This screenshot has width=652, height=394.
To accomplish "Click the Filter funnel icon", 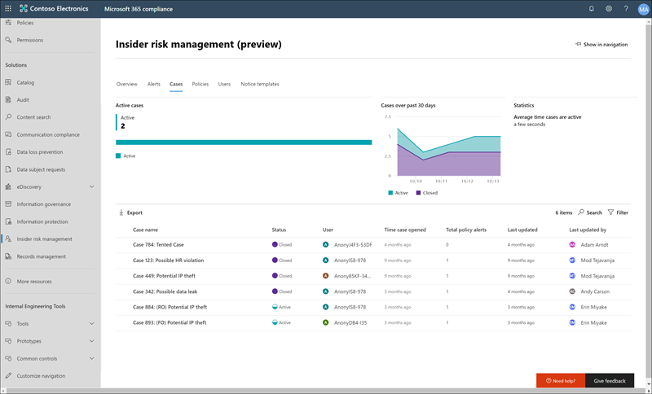I will (x=610, y=212).
